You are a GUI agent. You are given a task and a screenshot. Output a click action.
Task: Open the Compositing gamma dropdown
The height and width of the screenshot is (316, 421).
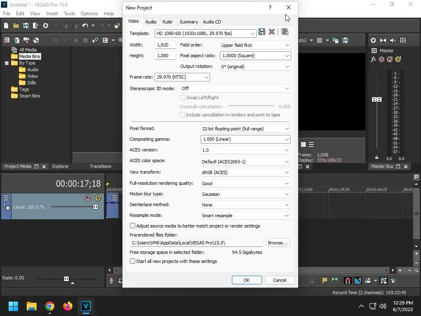tap(245, 139)
